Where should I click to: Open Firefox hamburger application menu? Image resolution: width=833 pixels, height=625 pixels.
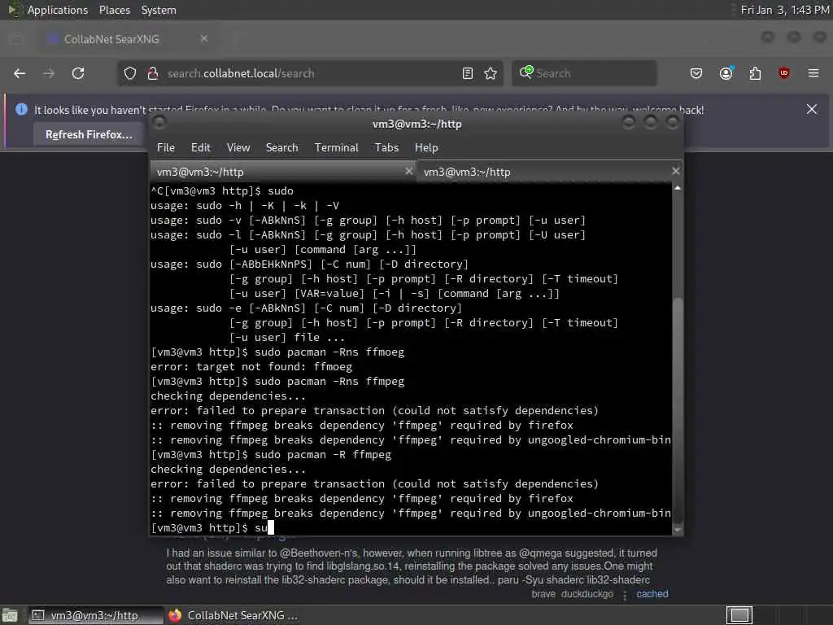[813, 72]
